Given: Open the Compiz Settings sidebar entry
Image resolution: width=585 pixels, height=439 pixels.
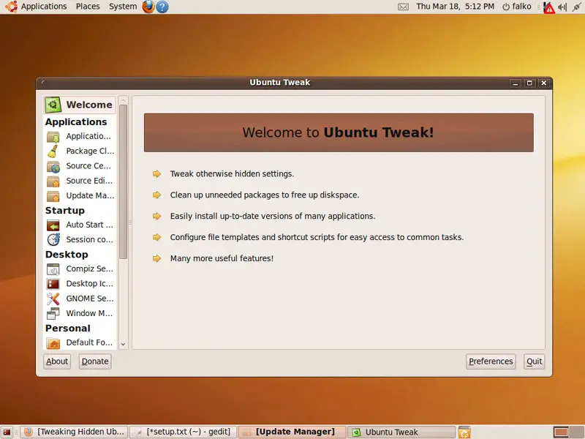Looking at the screenshot, I should coord(79,269).
